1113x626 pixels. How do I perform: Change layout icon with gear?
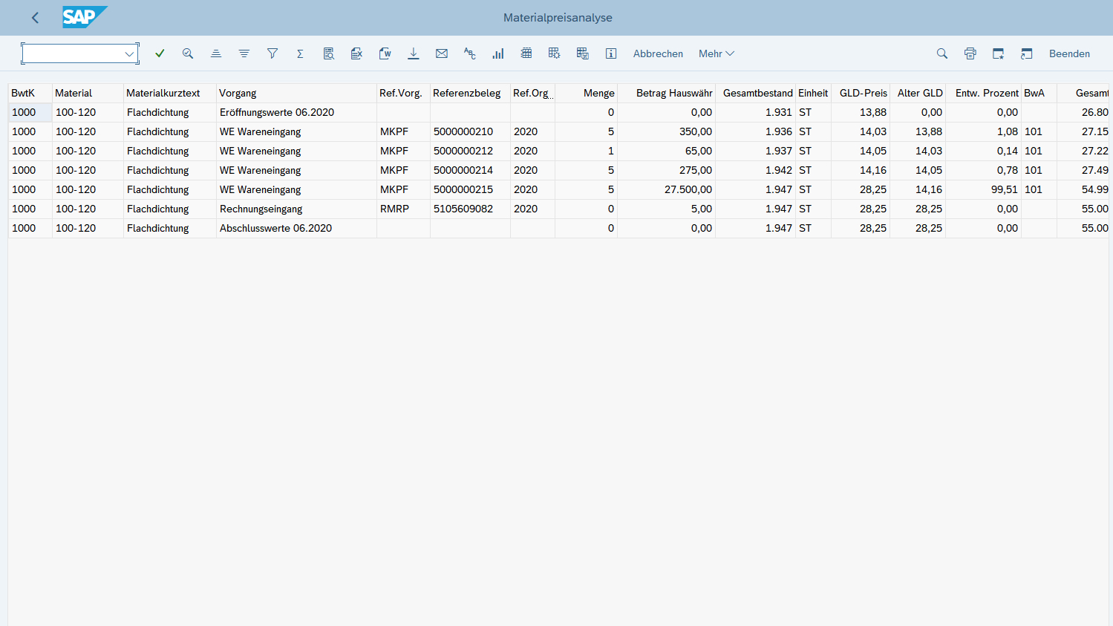point(555,53)
